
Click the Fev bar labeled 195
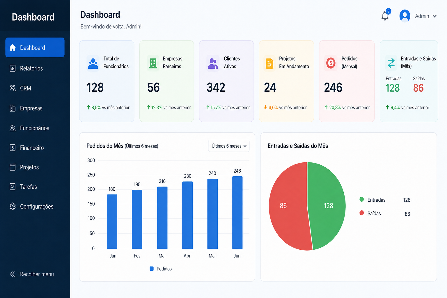137,219
